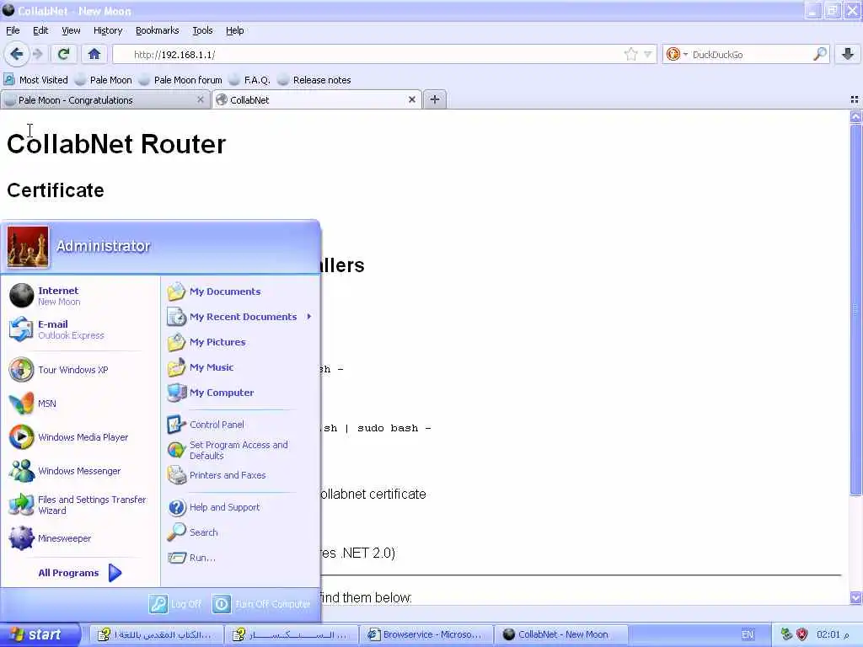Open Most Visited bookmarks folder
Image resolution: width=863 pixels, height=647 pixels.
35,80
